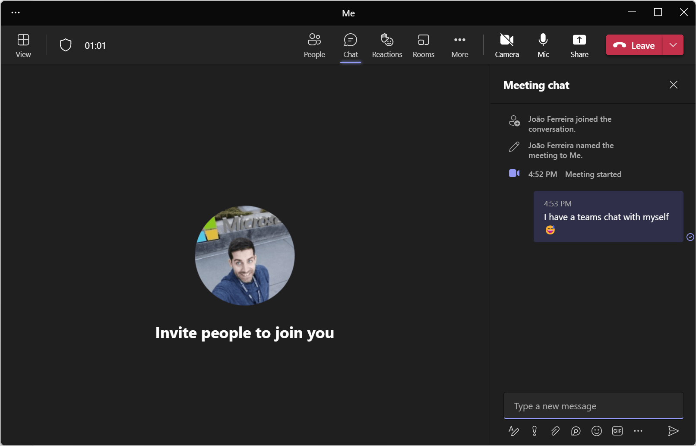
Task: Open the GIF picker
Action: [x=617, y=431]
